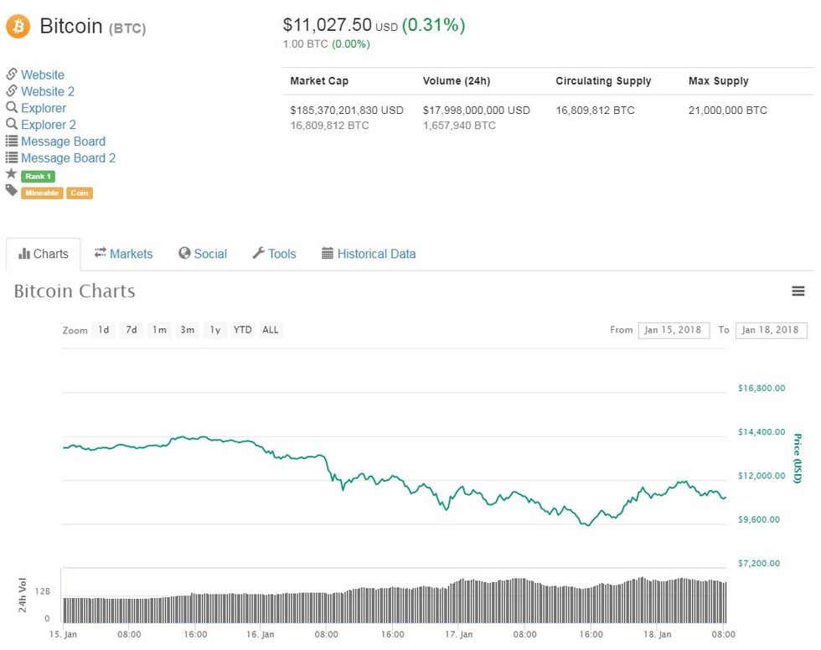Click the 1m zoom button
This screenshot has width=821, height=650.
pyautogui.click(x=159, y=330)
